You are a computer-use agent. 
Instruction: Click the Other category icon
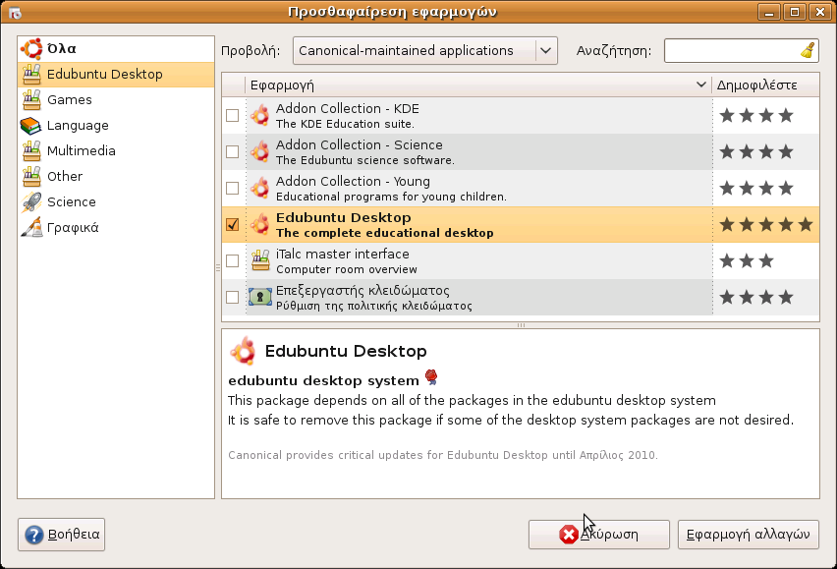(31, 177)
